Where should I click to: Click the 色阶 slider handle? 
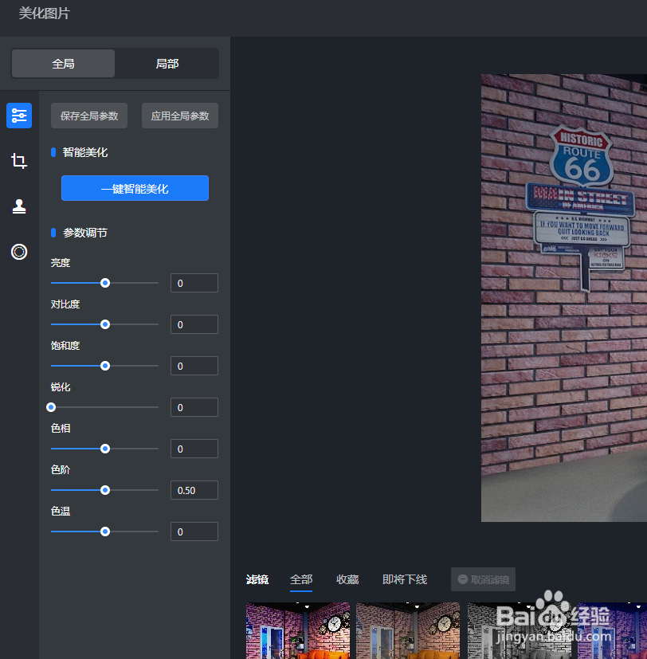pyautogui.click(x=105, y=490)
